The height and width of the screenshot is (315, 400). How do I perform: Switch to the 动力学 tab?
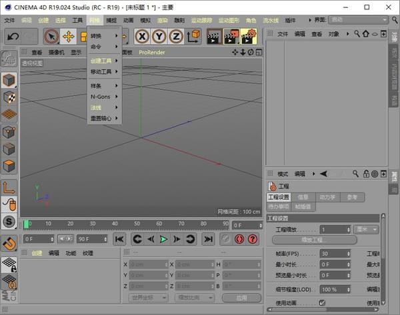(x=327, y=197)
